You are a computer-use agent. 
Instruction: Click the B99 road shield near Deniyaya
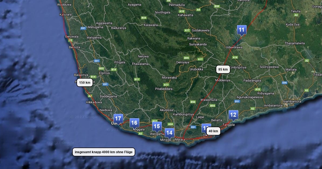(186, 58)
